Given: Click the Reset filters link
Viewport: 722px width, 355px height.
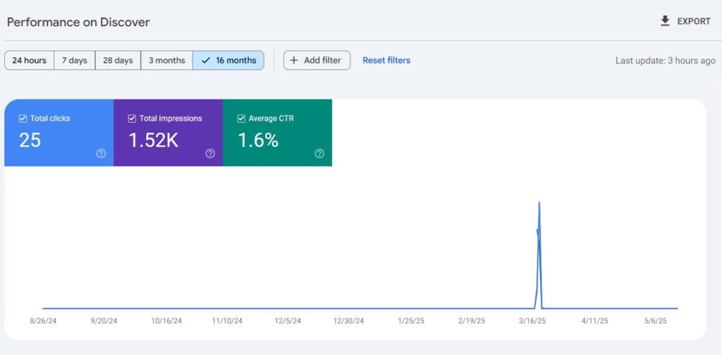Looking at the screenshot, I should coord(386,61).
